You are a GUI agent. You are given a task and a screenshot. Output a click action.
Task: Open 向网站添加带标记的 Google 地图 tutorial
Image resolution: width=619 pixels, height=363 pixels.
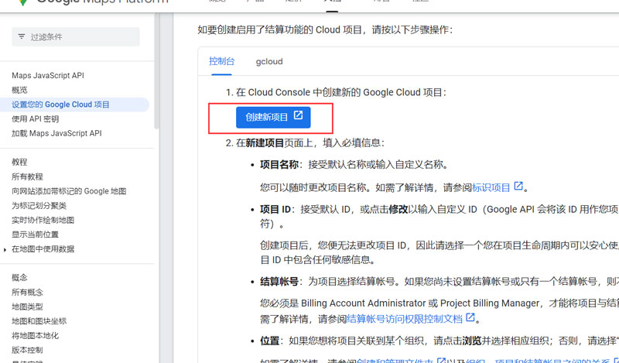tap(69, 191)
